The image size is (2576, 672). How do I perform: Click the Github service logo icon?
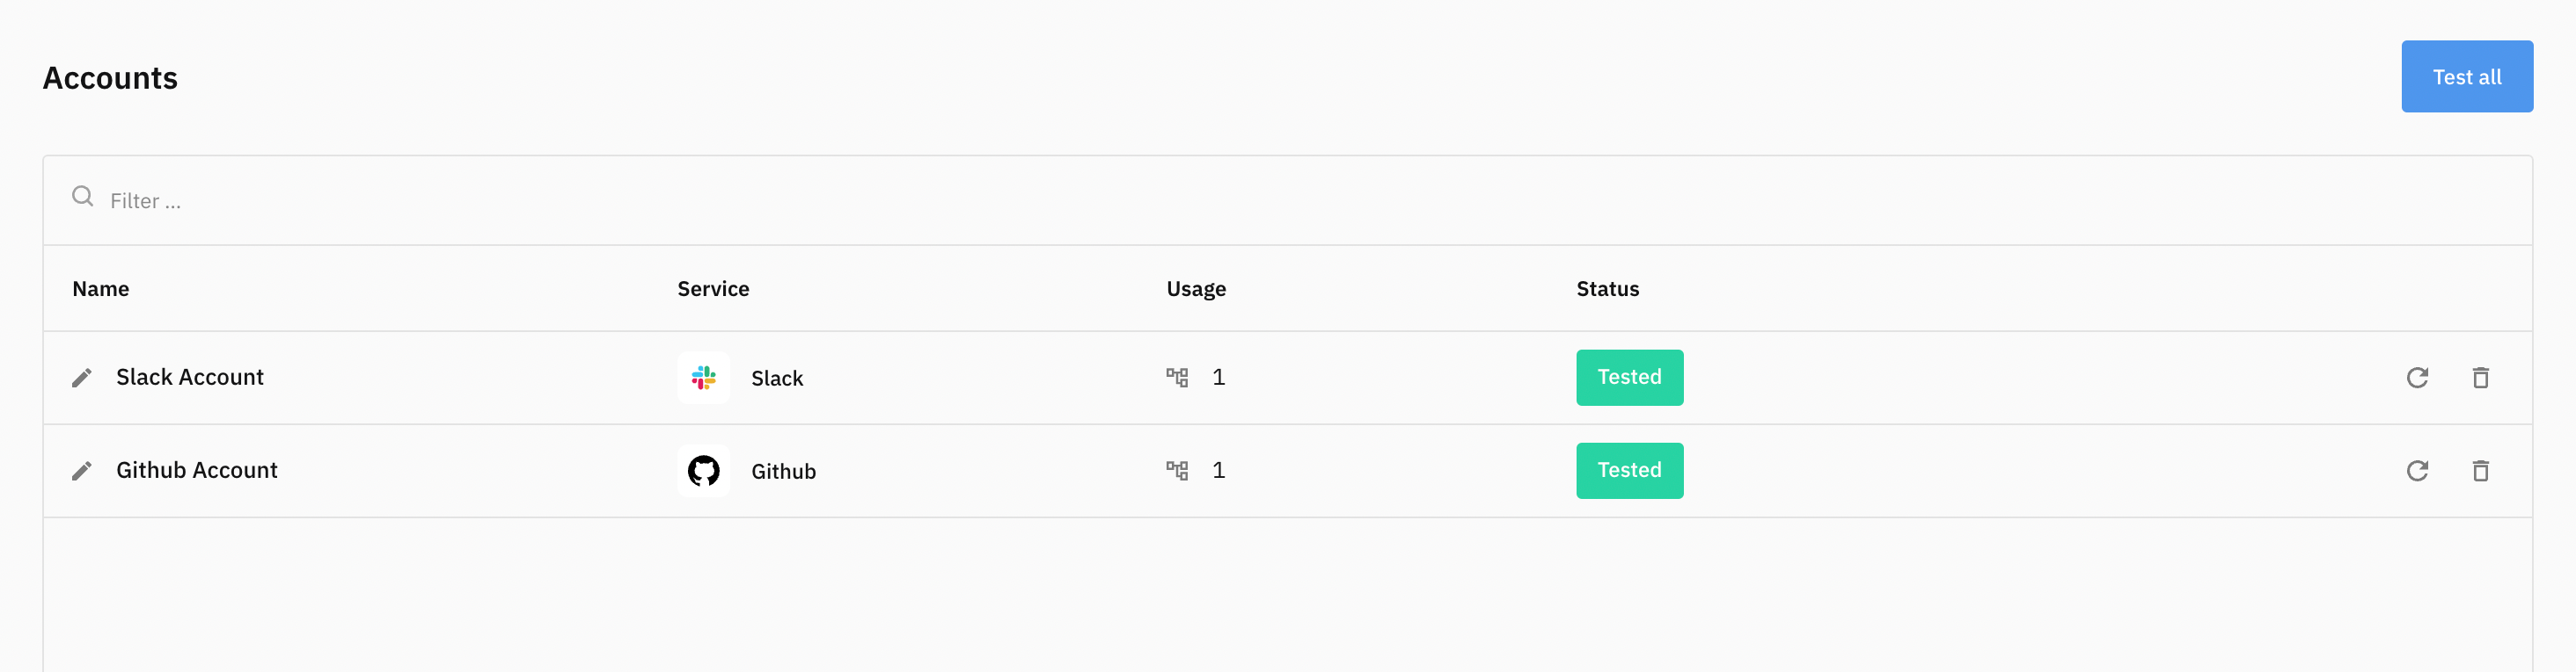click(x=703, y=470)
